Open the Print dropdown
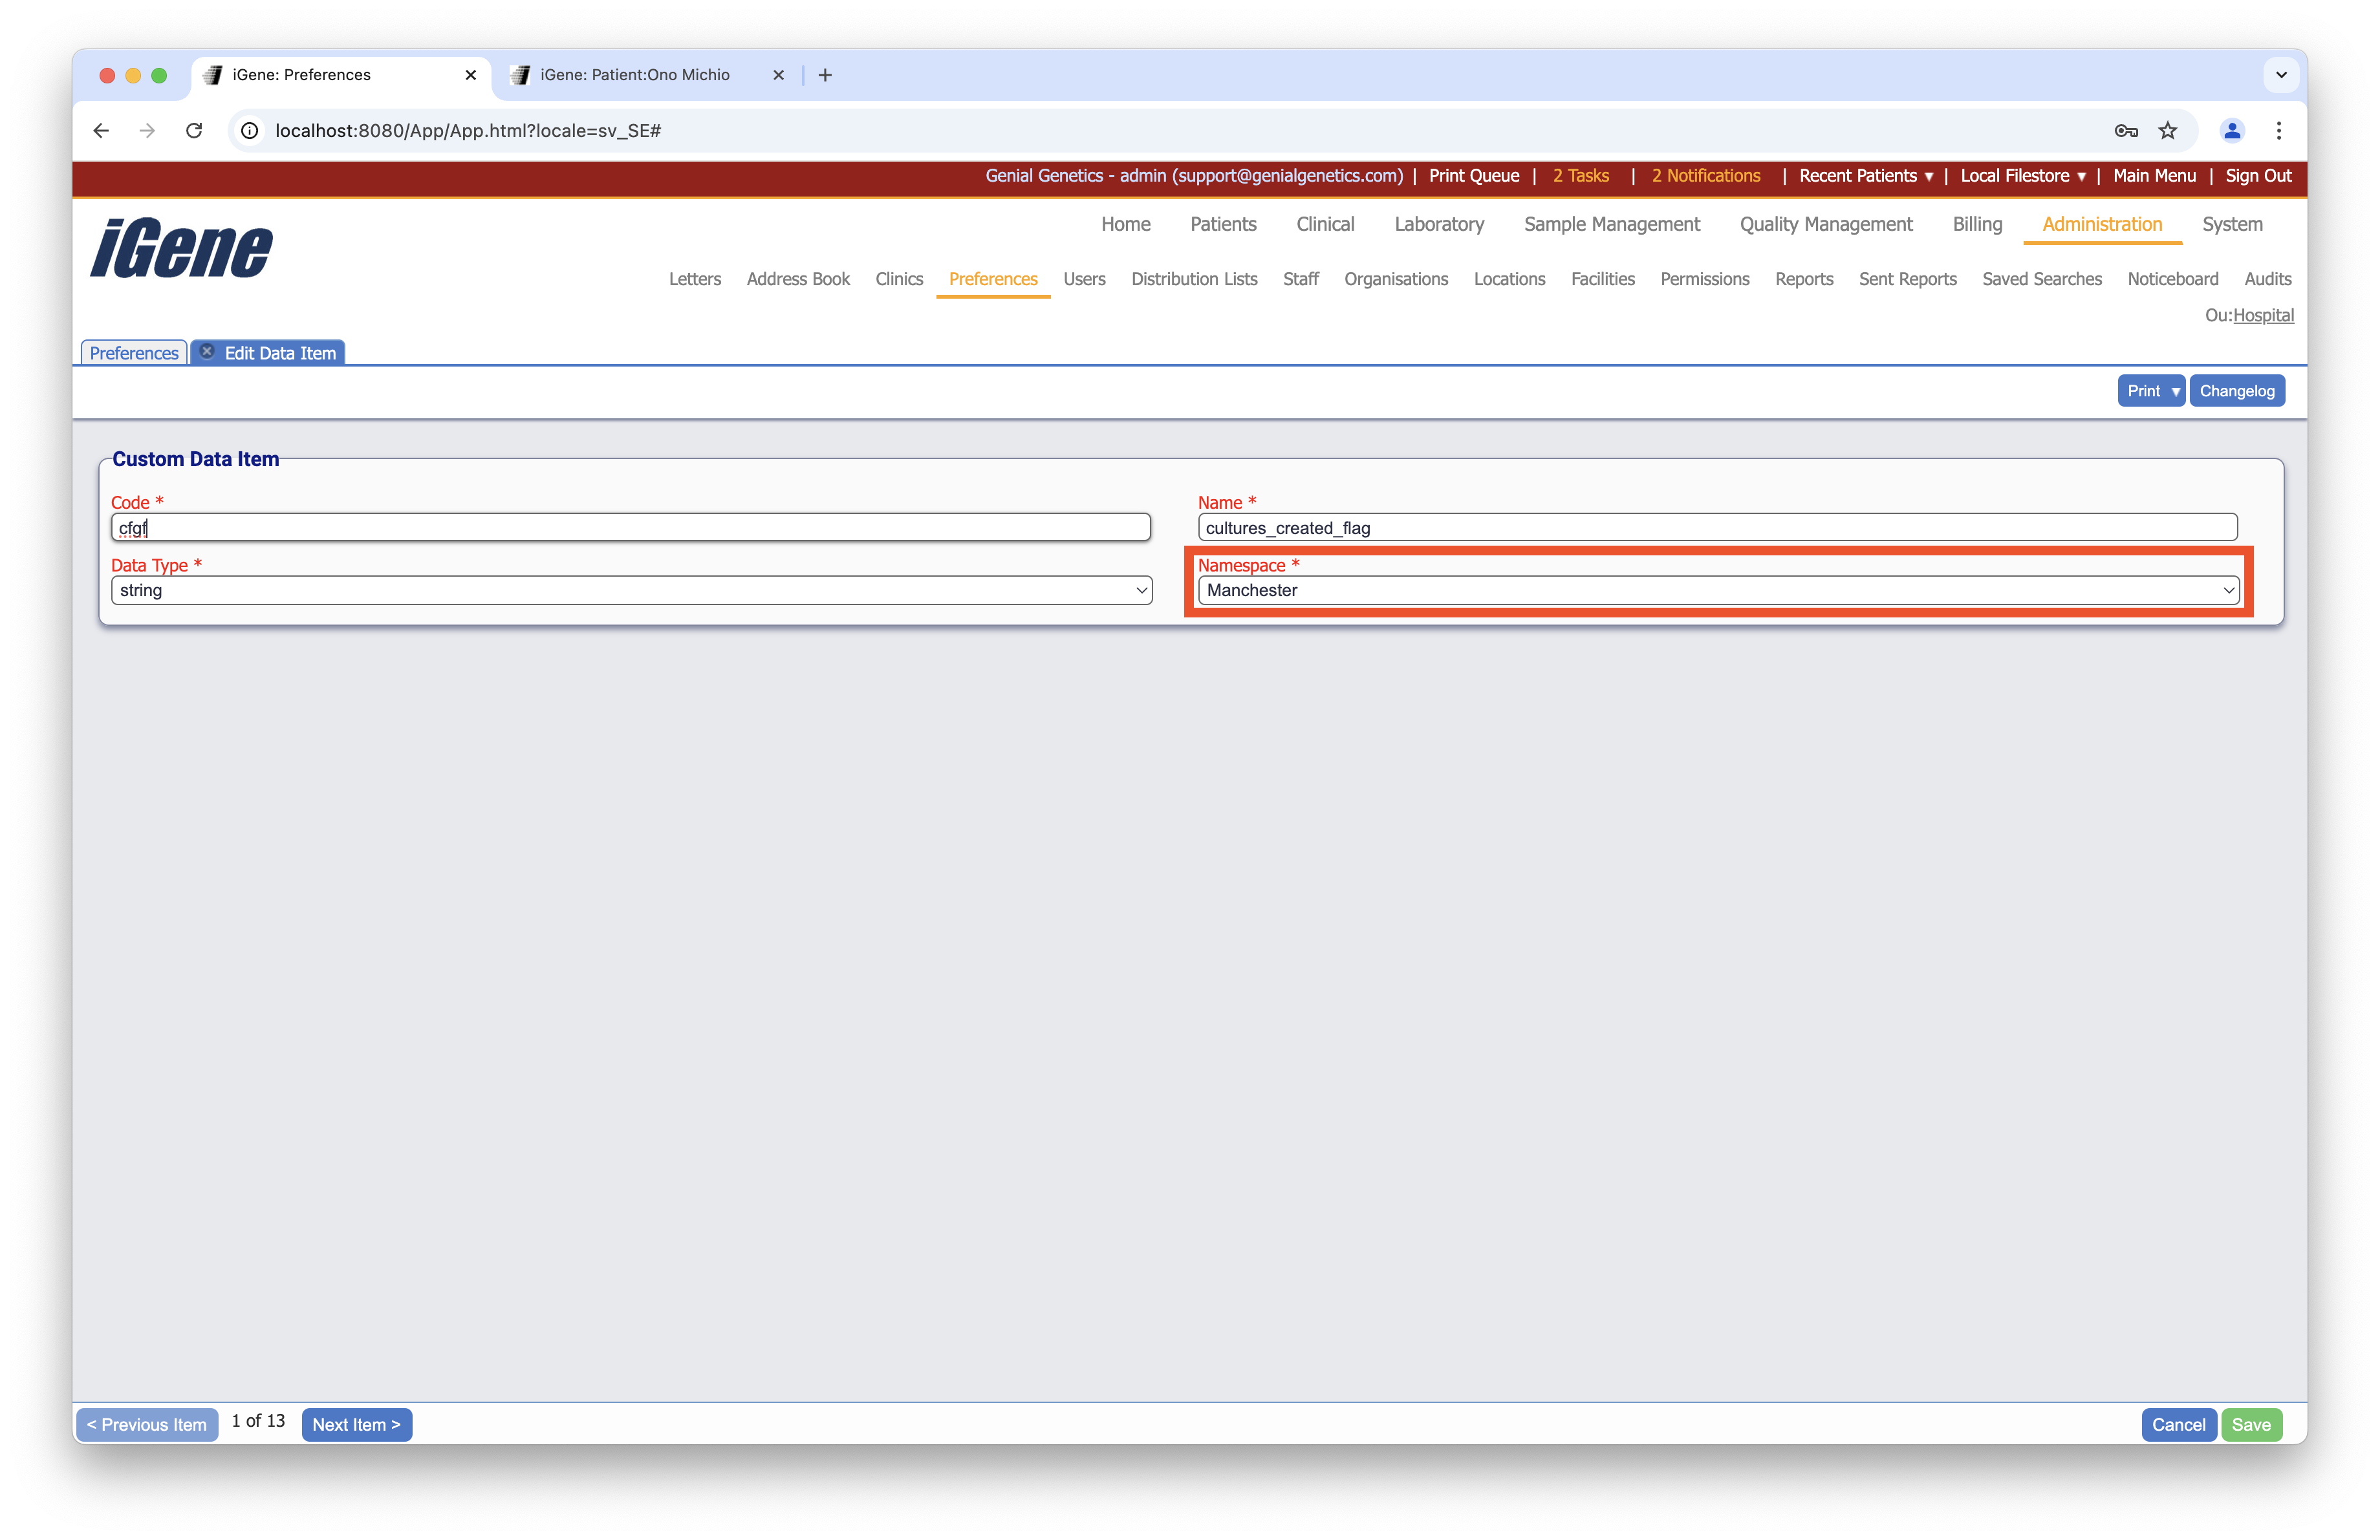 [2151, 390]
